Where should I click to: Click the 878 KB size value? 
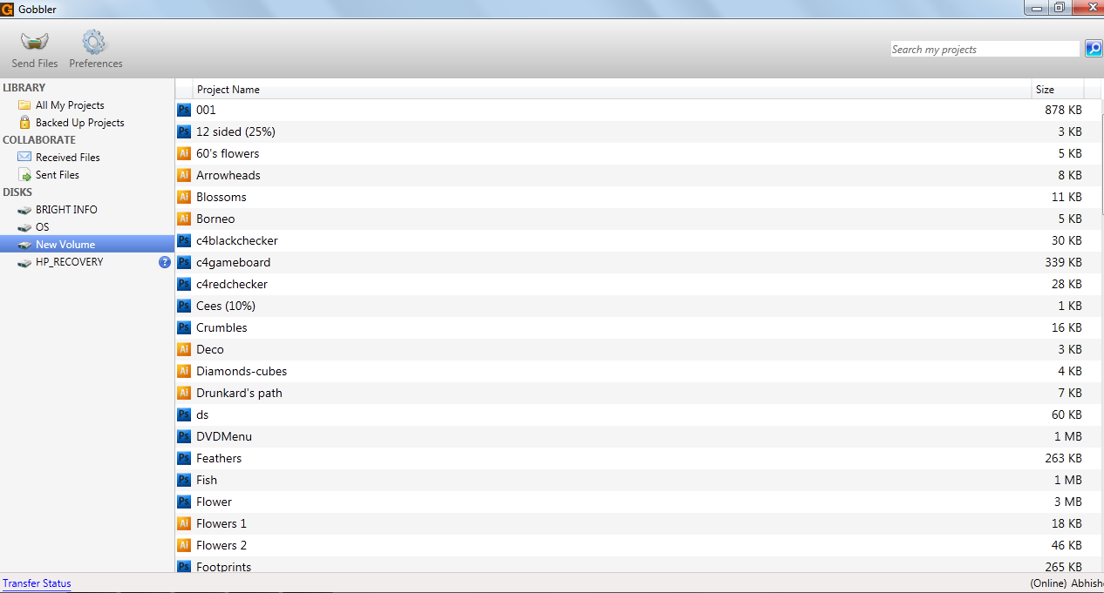click(1063, 110)
